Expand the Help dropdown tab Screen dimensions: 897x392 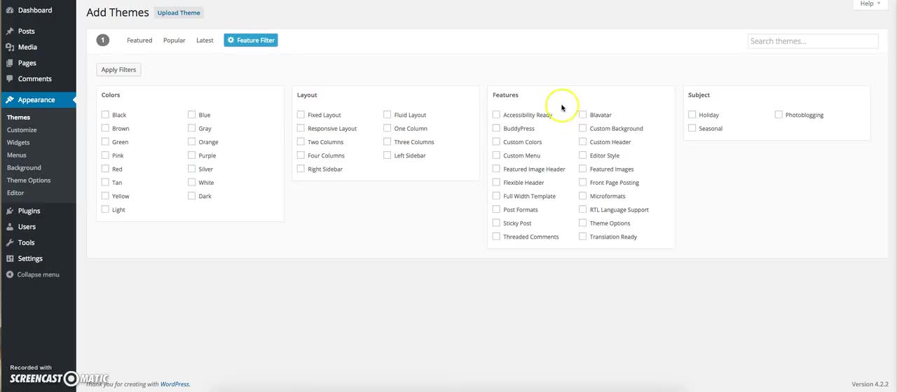point(870,4)
